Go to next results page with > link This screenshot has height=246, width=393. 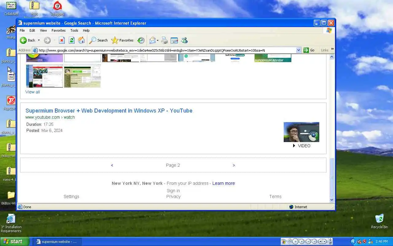click(x=234, y=165)
